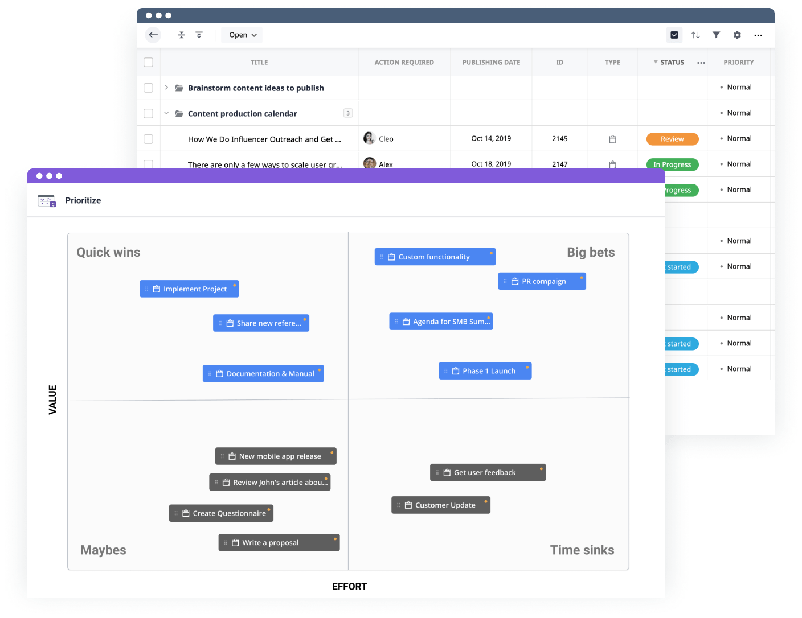This screenshot has width=802, height=618.
Task: Click the collapse-all icon beside the back arrow
Action: click(x=181, y=35)
